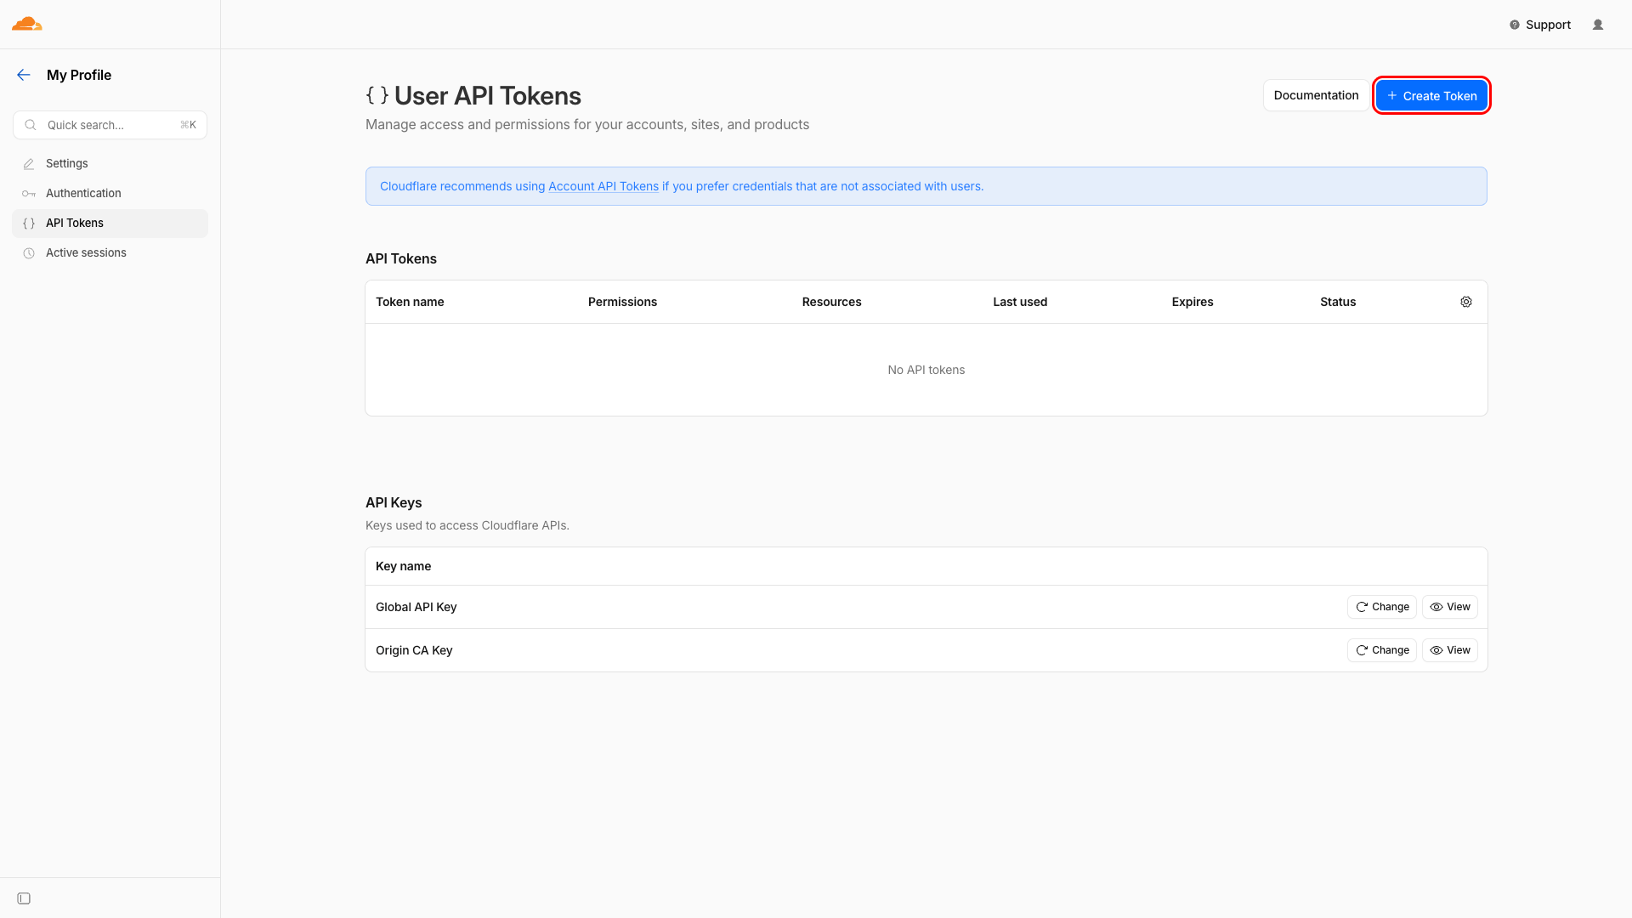The width and height of the screenshot is (1632, 918).
Task: Open table column settings gear icon
Action: 1466,302
